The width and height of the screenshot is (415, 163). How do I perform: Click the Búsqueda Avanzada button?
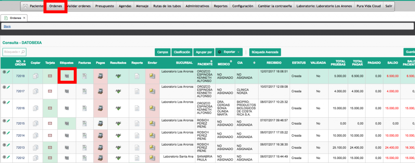(265, 52)
